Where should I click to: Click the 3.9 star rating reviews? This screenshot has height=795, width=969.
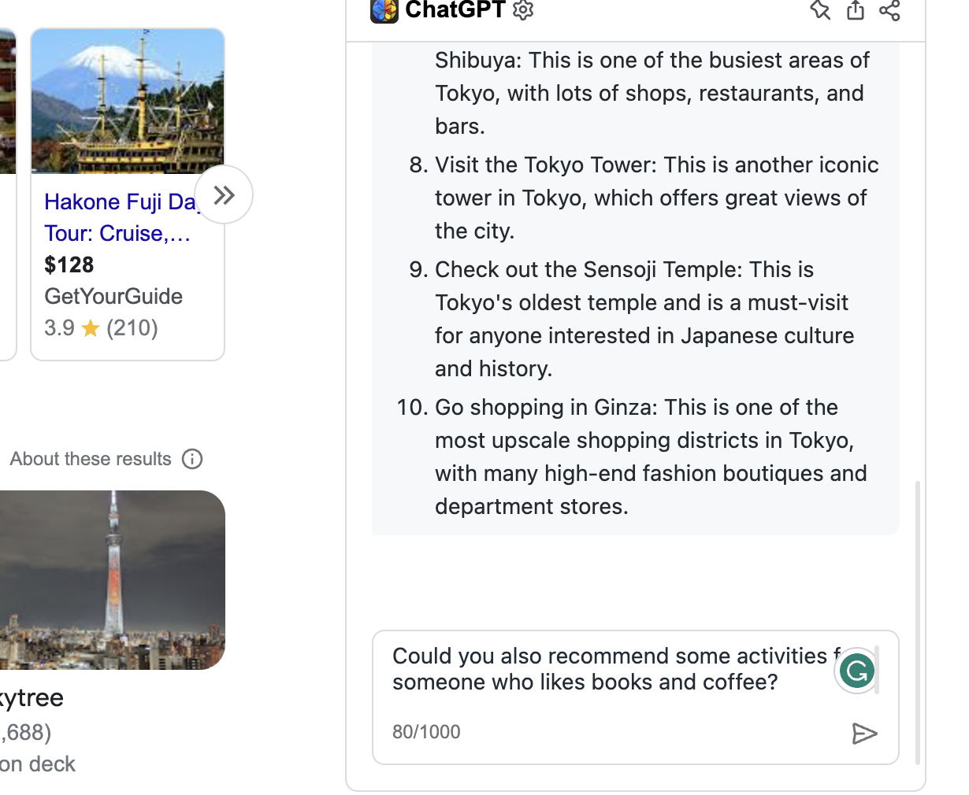(x=102, y=327)
